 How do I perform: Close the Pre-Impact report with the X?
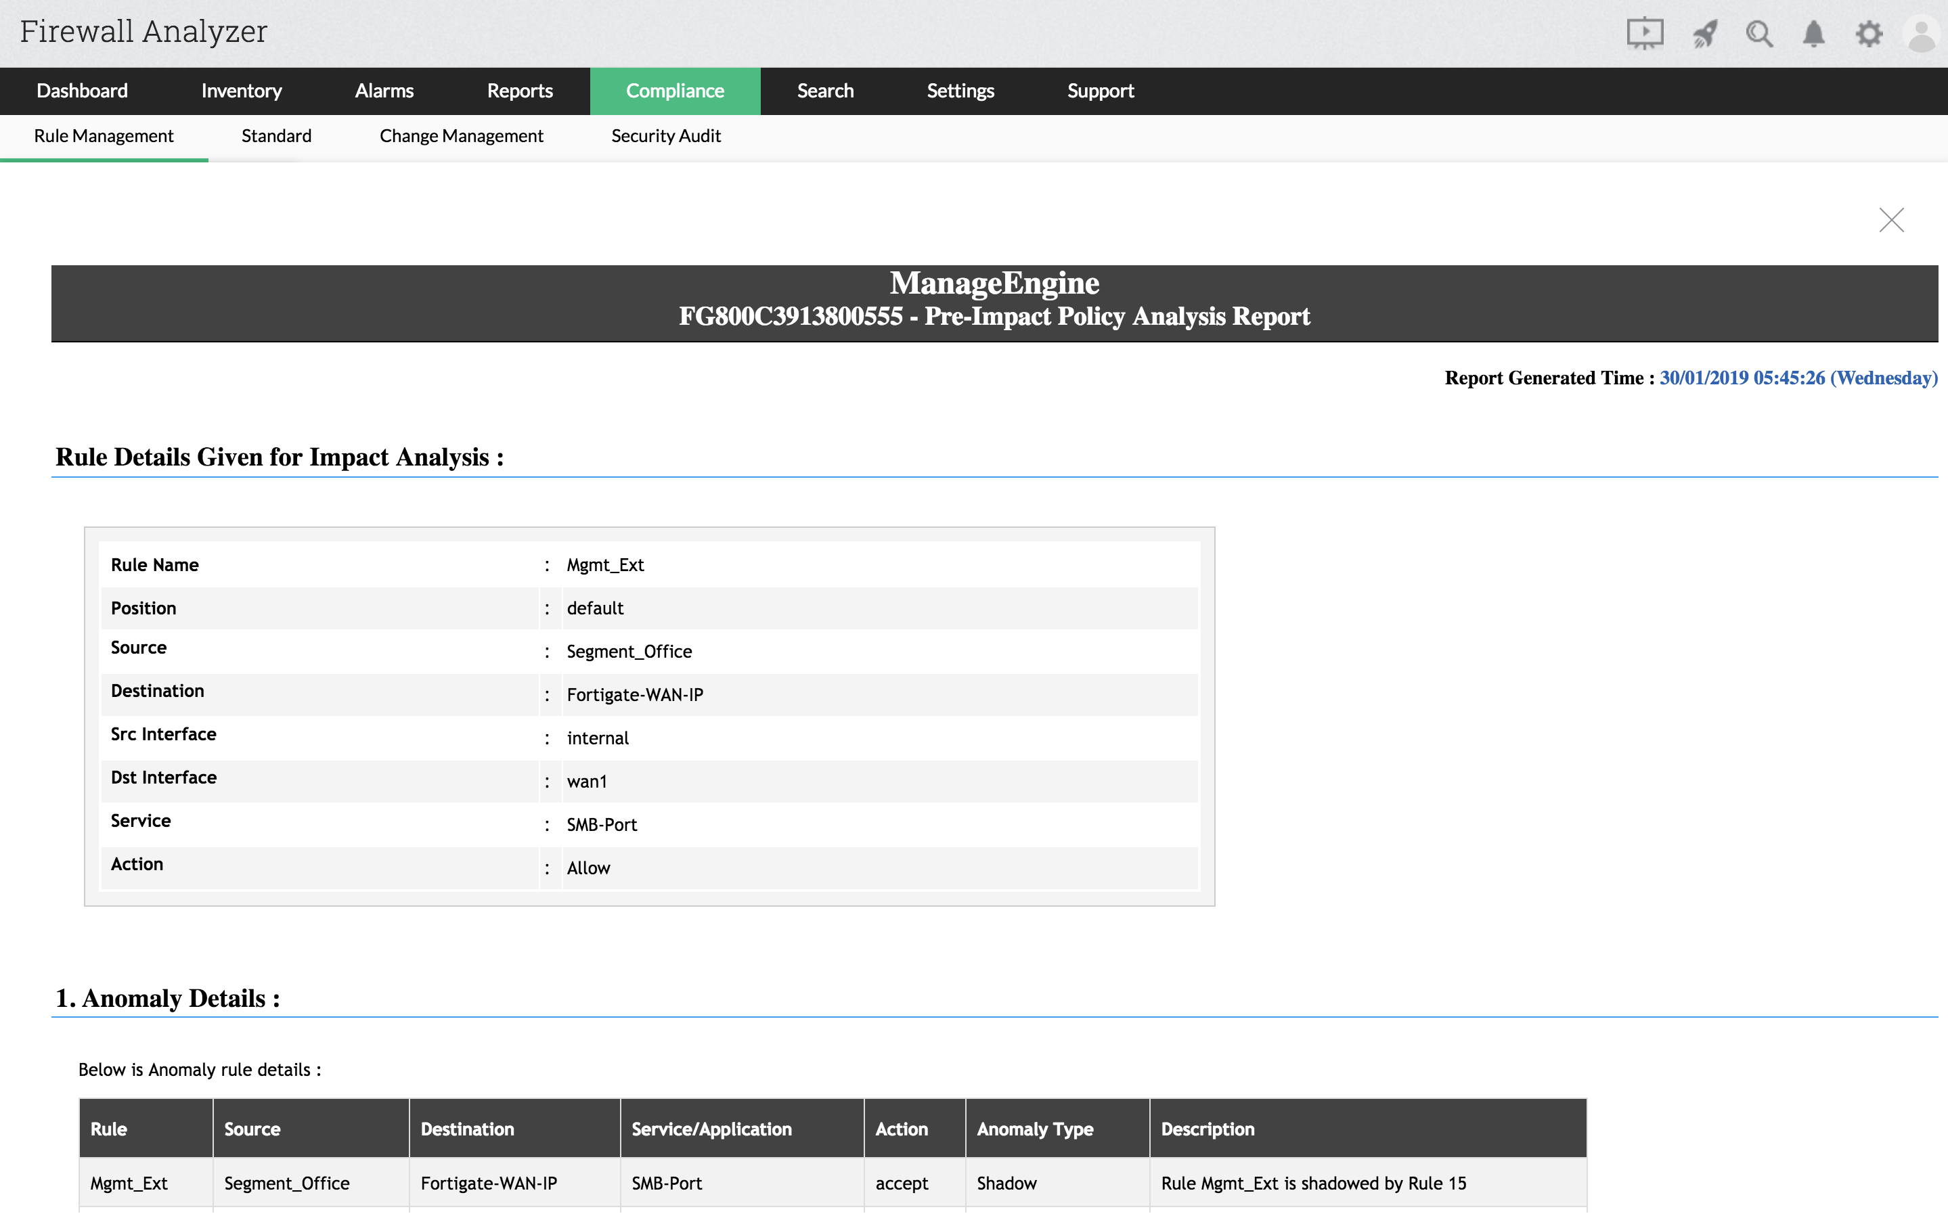(x=1890, y=220)
